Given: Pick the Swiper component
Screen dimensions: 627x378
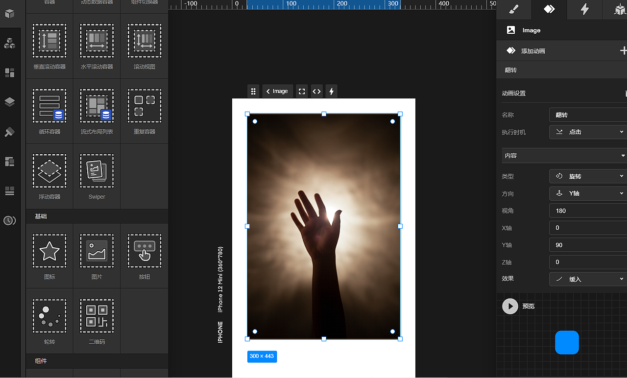Looking at the screenshot, I should 97,171.
